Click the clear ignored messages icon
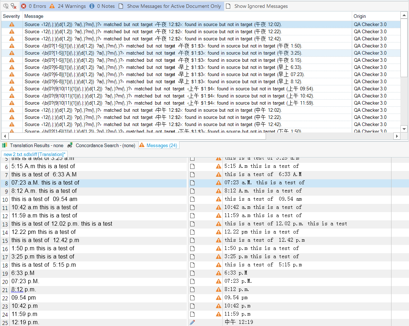This screenshot has width=409, height=326. click(14, 6)
